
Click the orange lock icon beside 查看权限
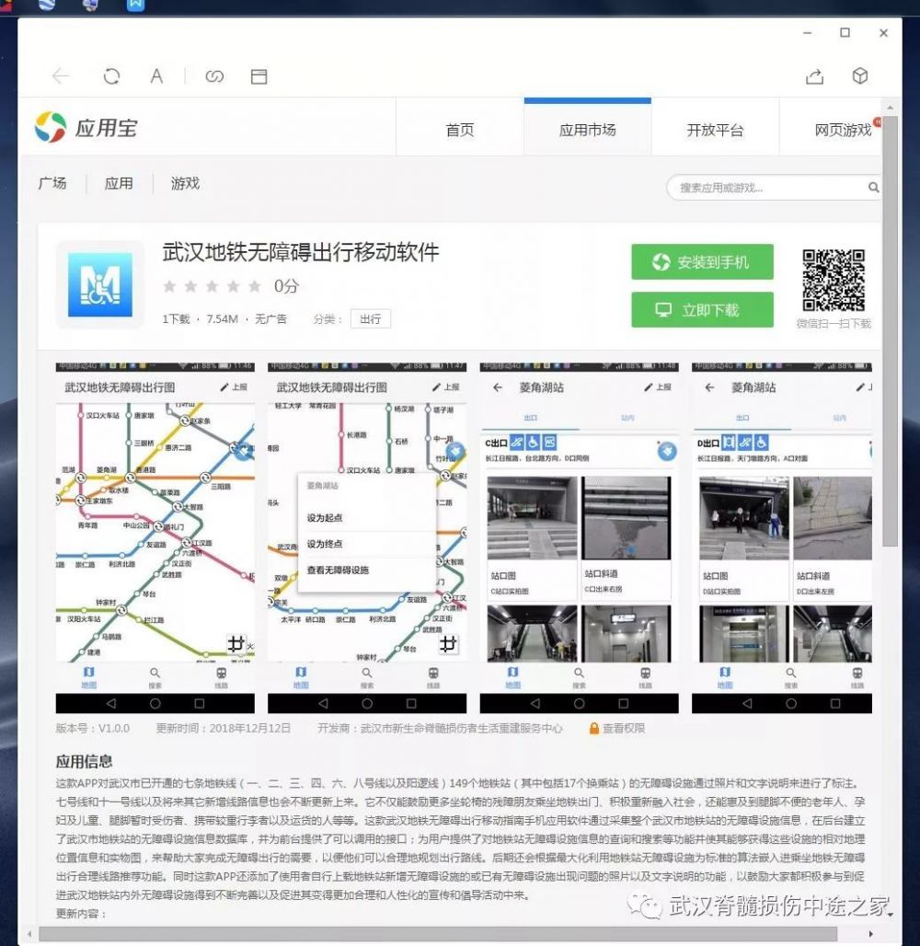tap(593, 728)
